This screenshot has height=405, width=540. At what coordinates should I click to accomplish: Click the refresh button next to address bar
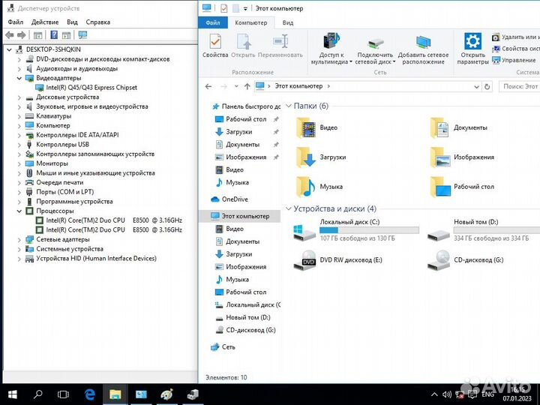point(487,86)
